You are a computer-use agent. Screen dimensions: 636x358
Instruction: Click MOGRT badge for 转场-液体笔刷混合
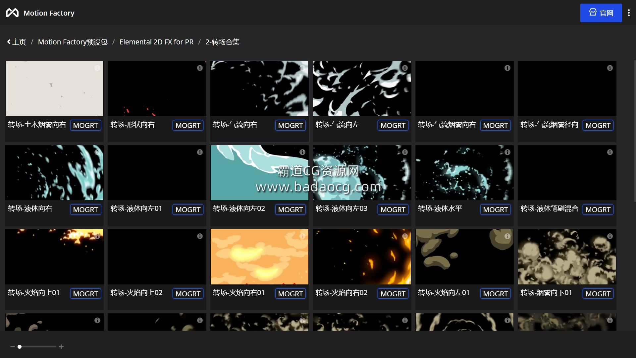tap(598, 209)
